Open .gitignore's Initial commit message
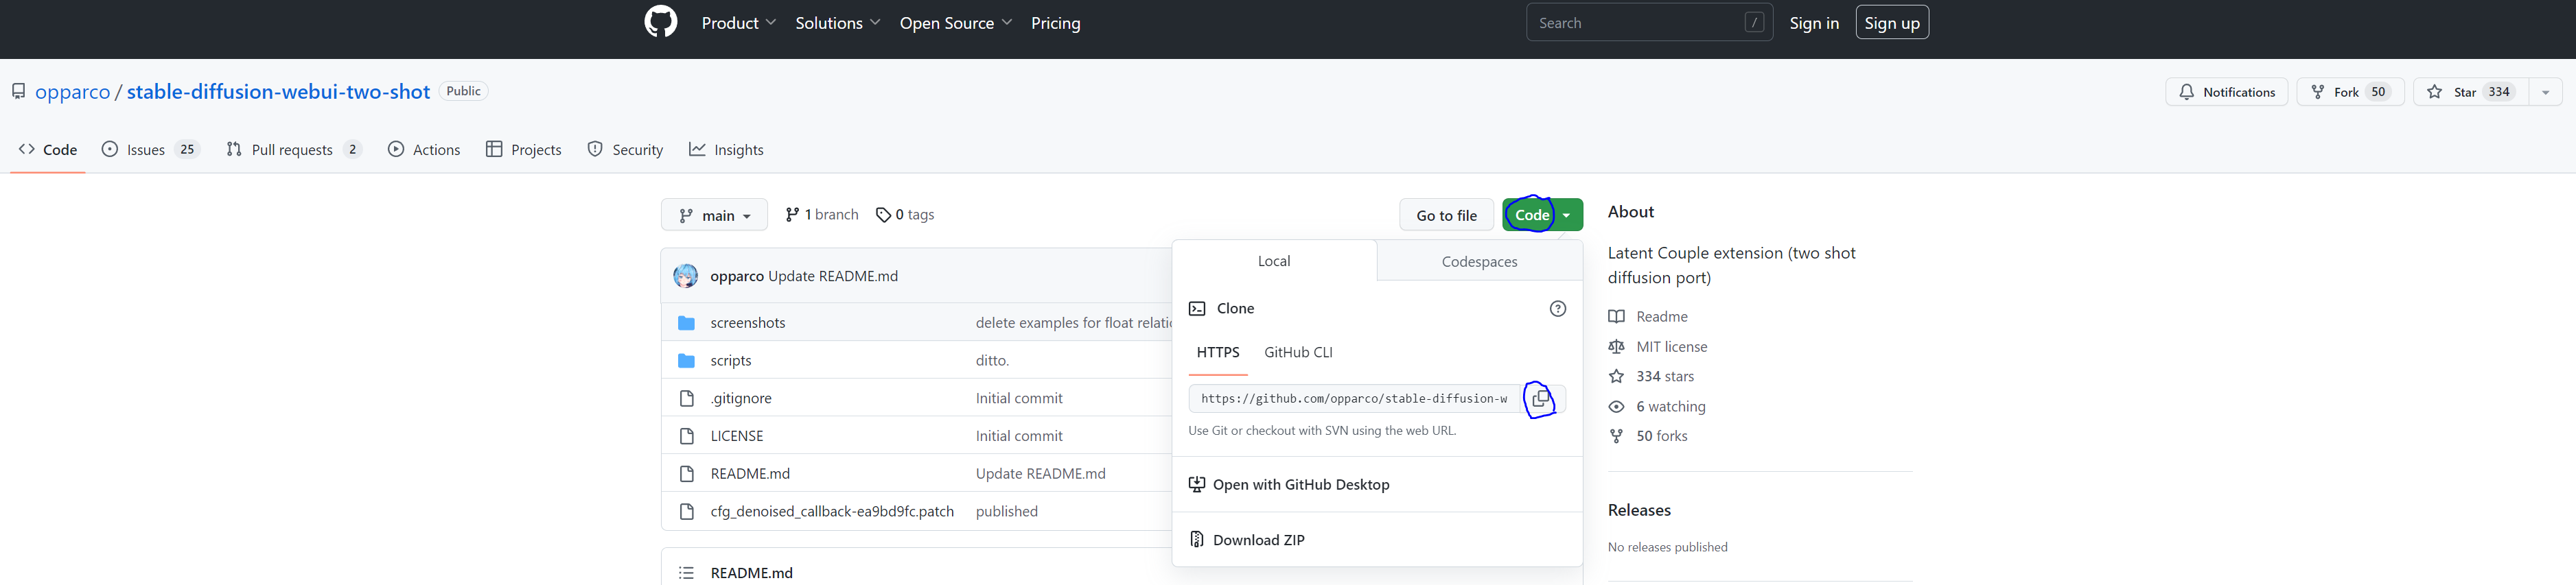Viewport: 2576px width, 585px height. click(x=1019, y=399)
